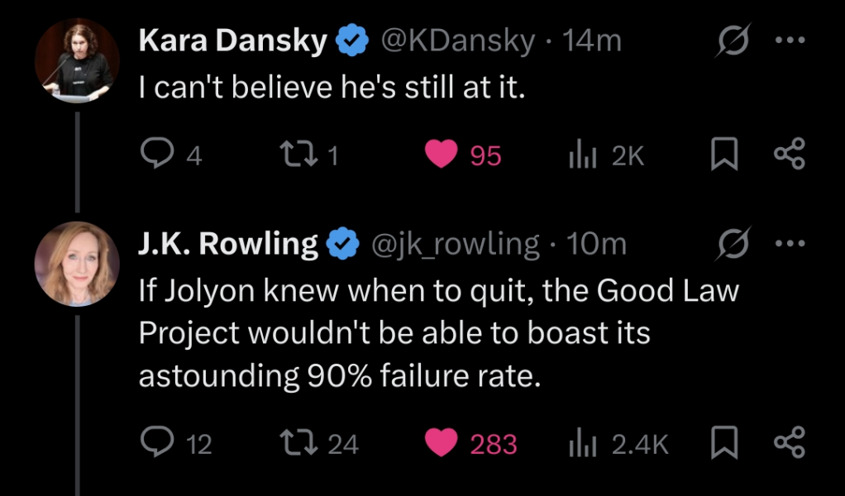The width and height of the screenshot is (845, 496).
Task: Open Kara Dansky's profile picture
Action: [x=77, y=60]
